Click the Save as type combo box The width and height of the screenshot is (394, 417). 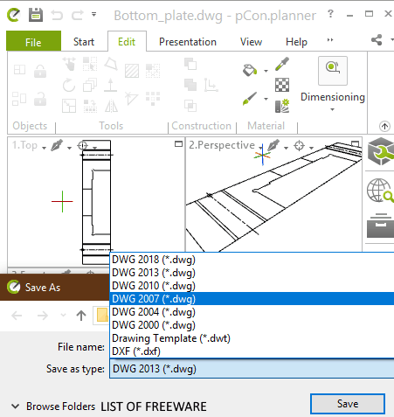pyautogui.click(x=252, y=369)
